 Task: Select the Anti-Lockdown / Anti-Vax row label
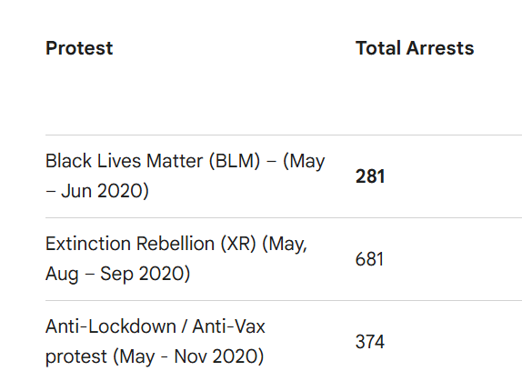(156, 341)
